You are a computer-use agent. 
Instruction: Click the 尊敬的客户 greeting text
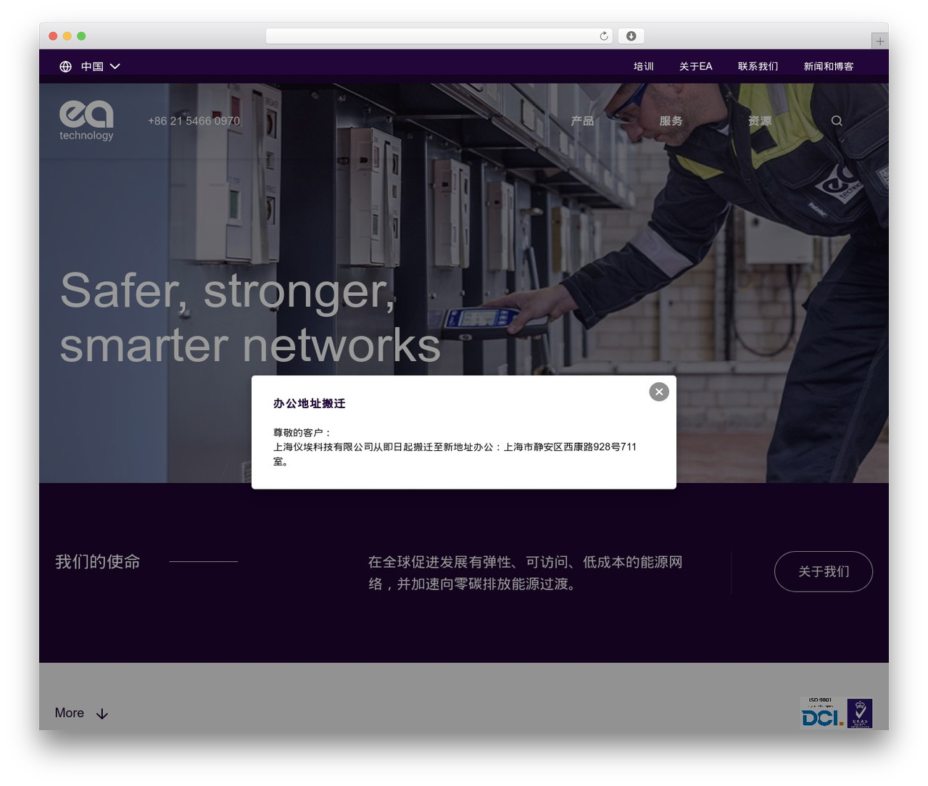(302, 433)
